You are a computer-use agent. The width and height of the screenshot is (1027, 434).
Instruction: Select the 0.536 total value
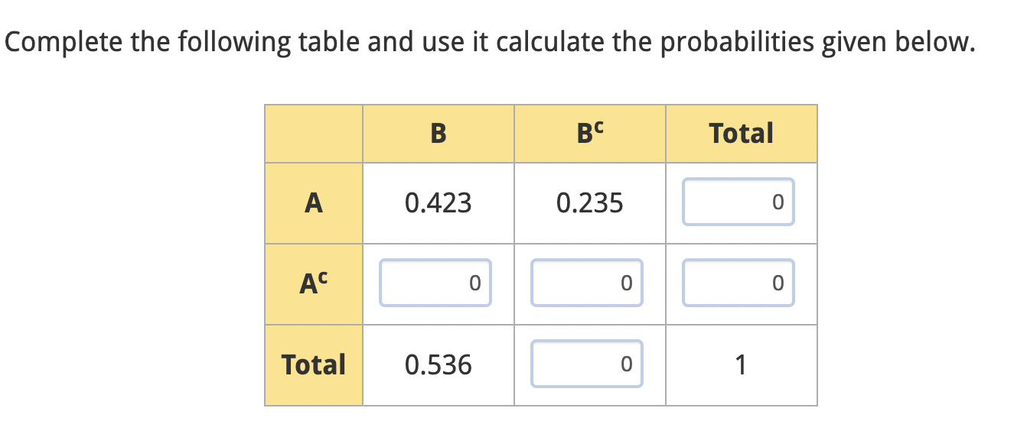click(x=439, y=365)
